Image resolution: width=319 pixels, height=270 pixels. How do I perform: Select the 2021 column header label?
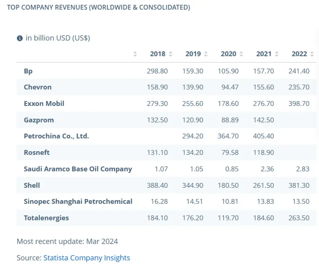click(264, 54)
